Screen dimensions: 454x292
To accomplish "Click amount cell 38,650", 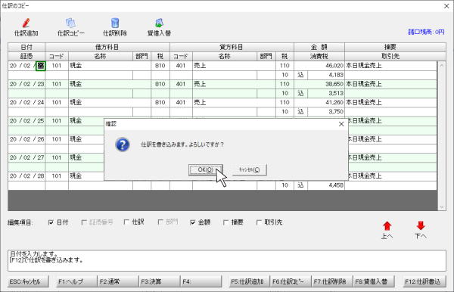I will [319, 84].
